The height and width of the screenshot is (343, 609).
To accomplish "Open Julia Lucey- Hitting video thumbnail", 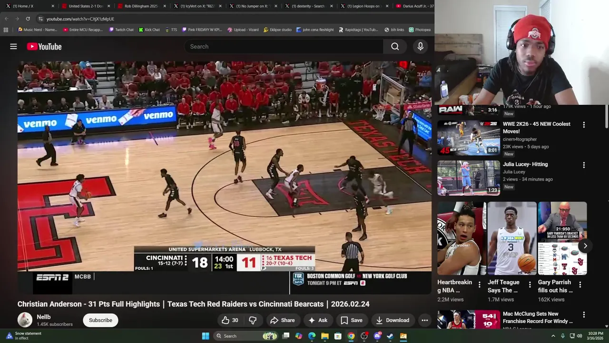I will 469,178.
